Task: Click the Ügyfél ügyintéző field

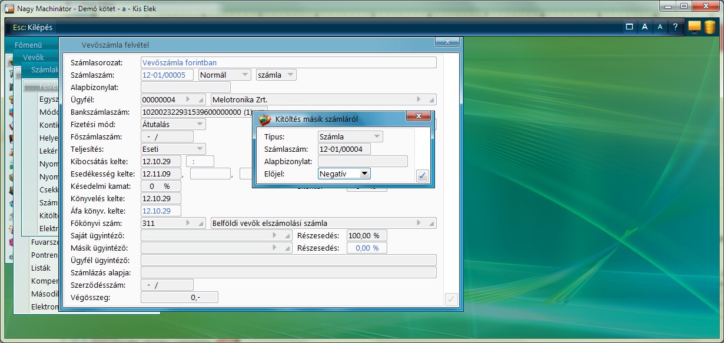Action: click(289, 260)
